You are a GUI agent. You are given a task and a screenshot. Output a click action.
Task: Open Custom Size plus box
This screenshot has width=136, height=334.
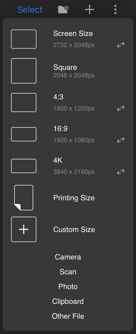click(24, 229)
